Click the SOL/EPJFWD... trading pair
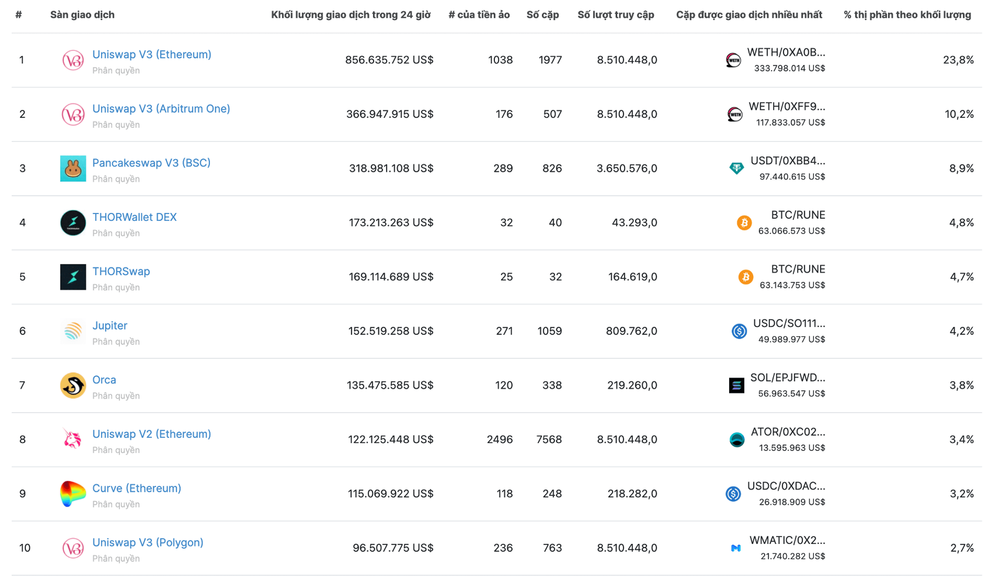This screenshot has width=1004, height=585. click(x=788, y=378)
